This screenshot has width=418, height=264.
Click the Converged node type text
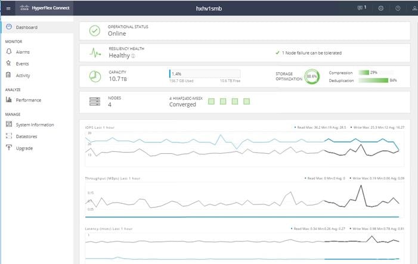[x=182, y=104]
